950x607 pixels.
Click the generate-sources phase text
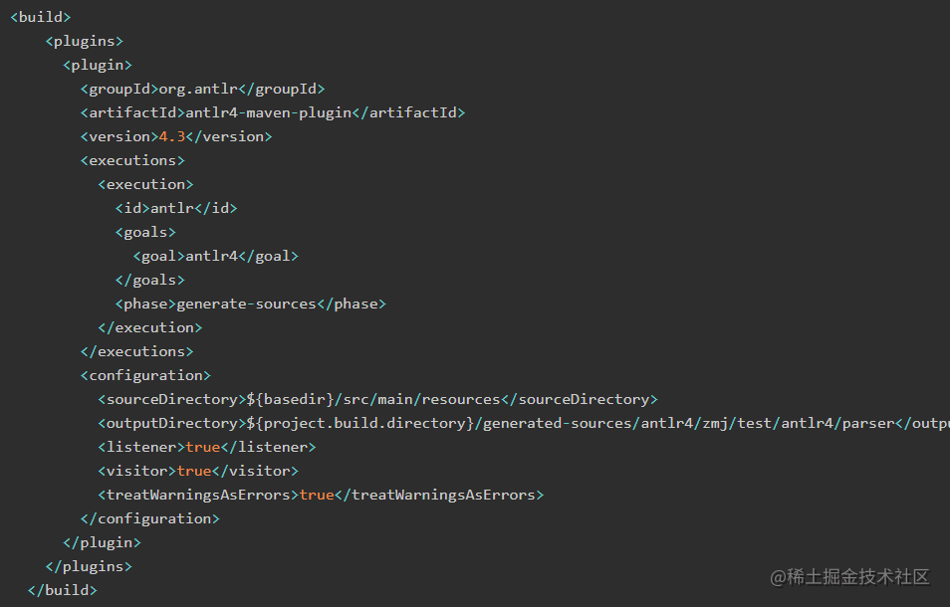pyautogui.click(x=246, y=303)
